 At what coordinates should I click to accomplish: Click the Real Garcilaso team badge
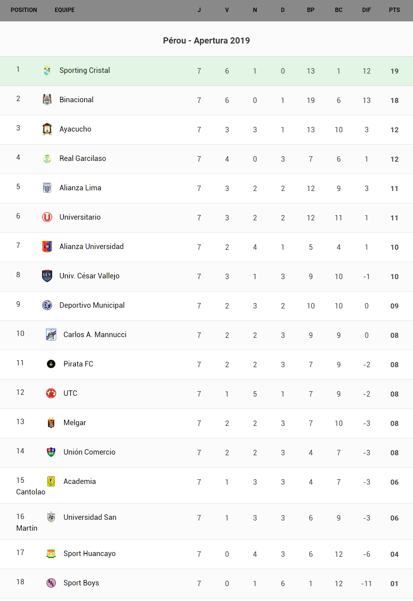[47, 158]
